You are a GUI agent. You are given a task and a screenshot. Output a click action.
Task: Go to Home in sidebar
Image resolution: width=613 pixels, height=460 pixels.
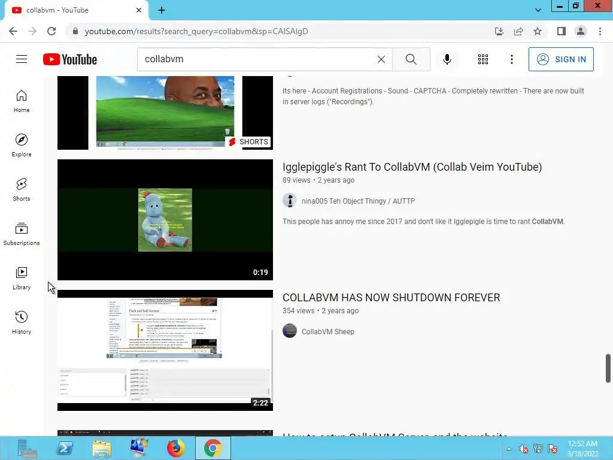[22, 101]
